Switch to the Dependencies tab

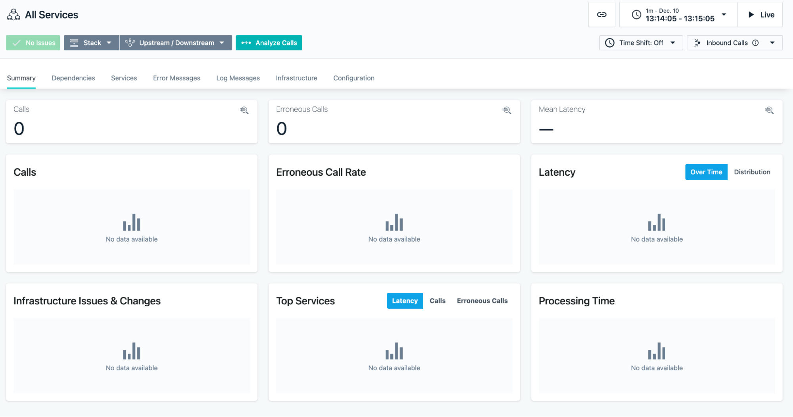(x=73, y=78)
